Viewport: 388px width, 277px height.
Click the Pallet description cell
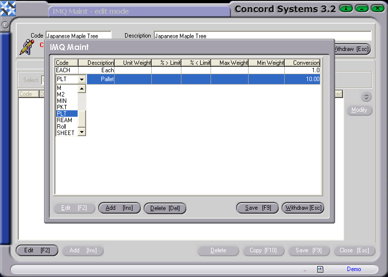pyautogui.click(x=101, y=79)
